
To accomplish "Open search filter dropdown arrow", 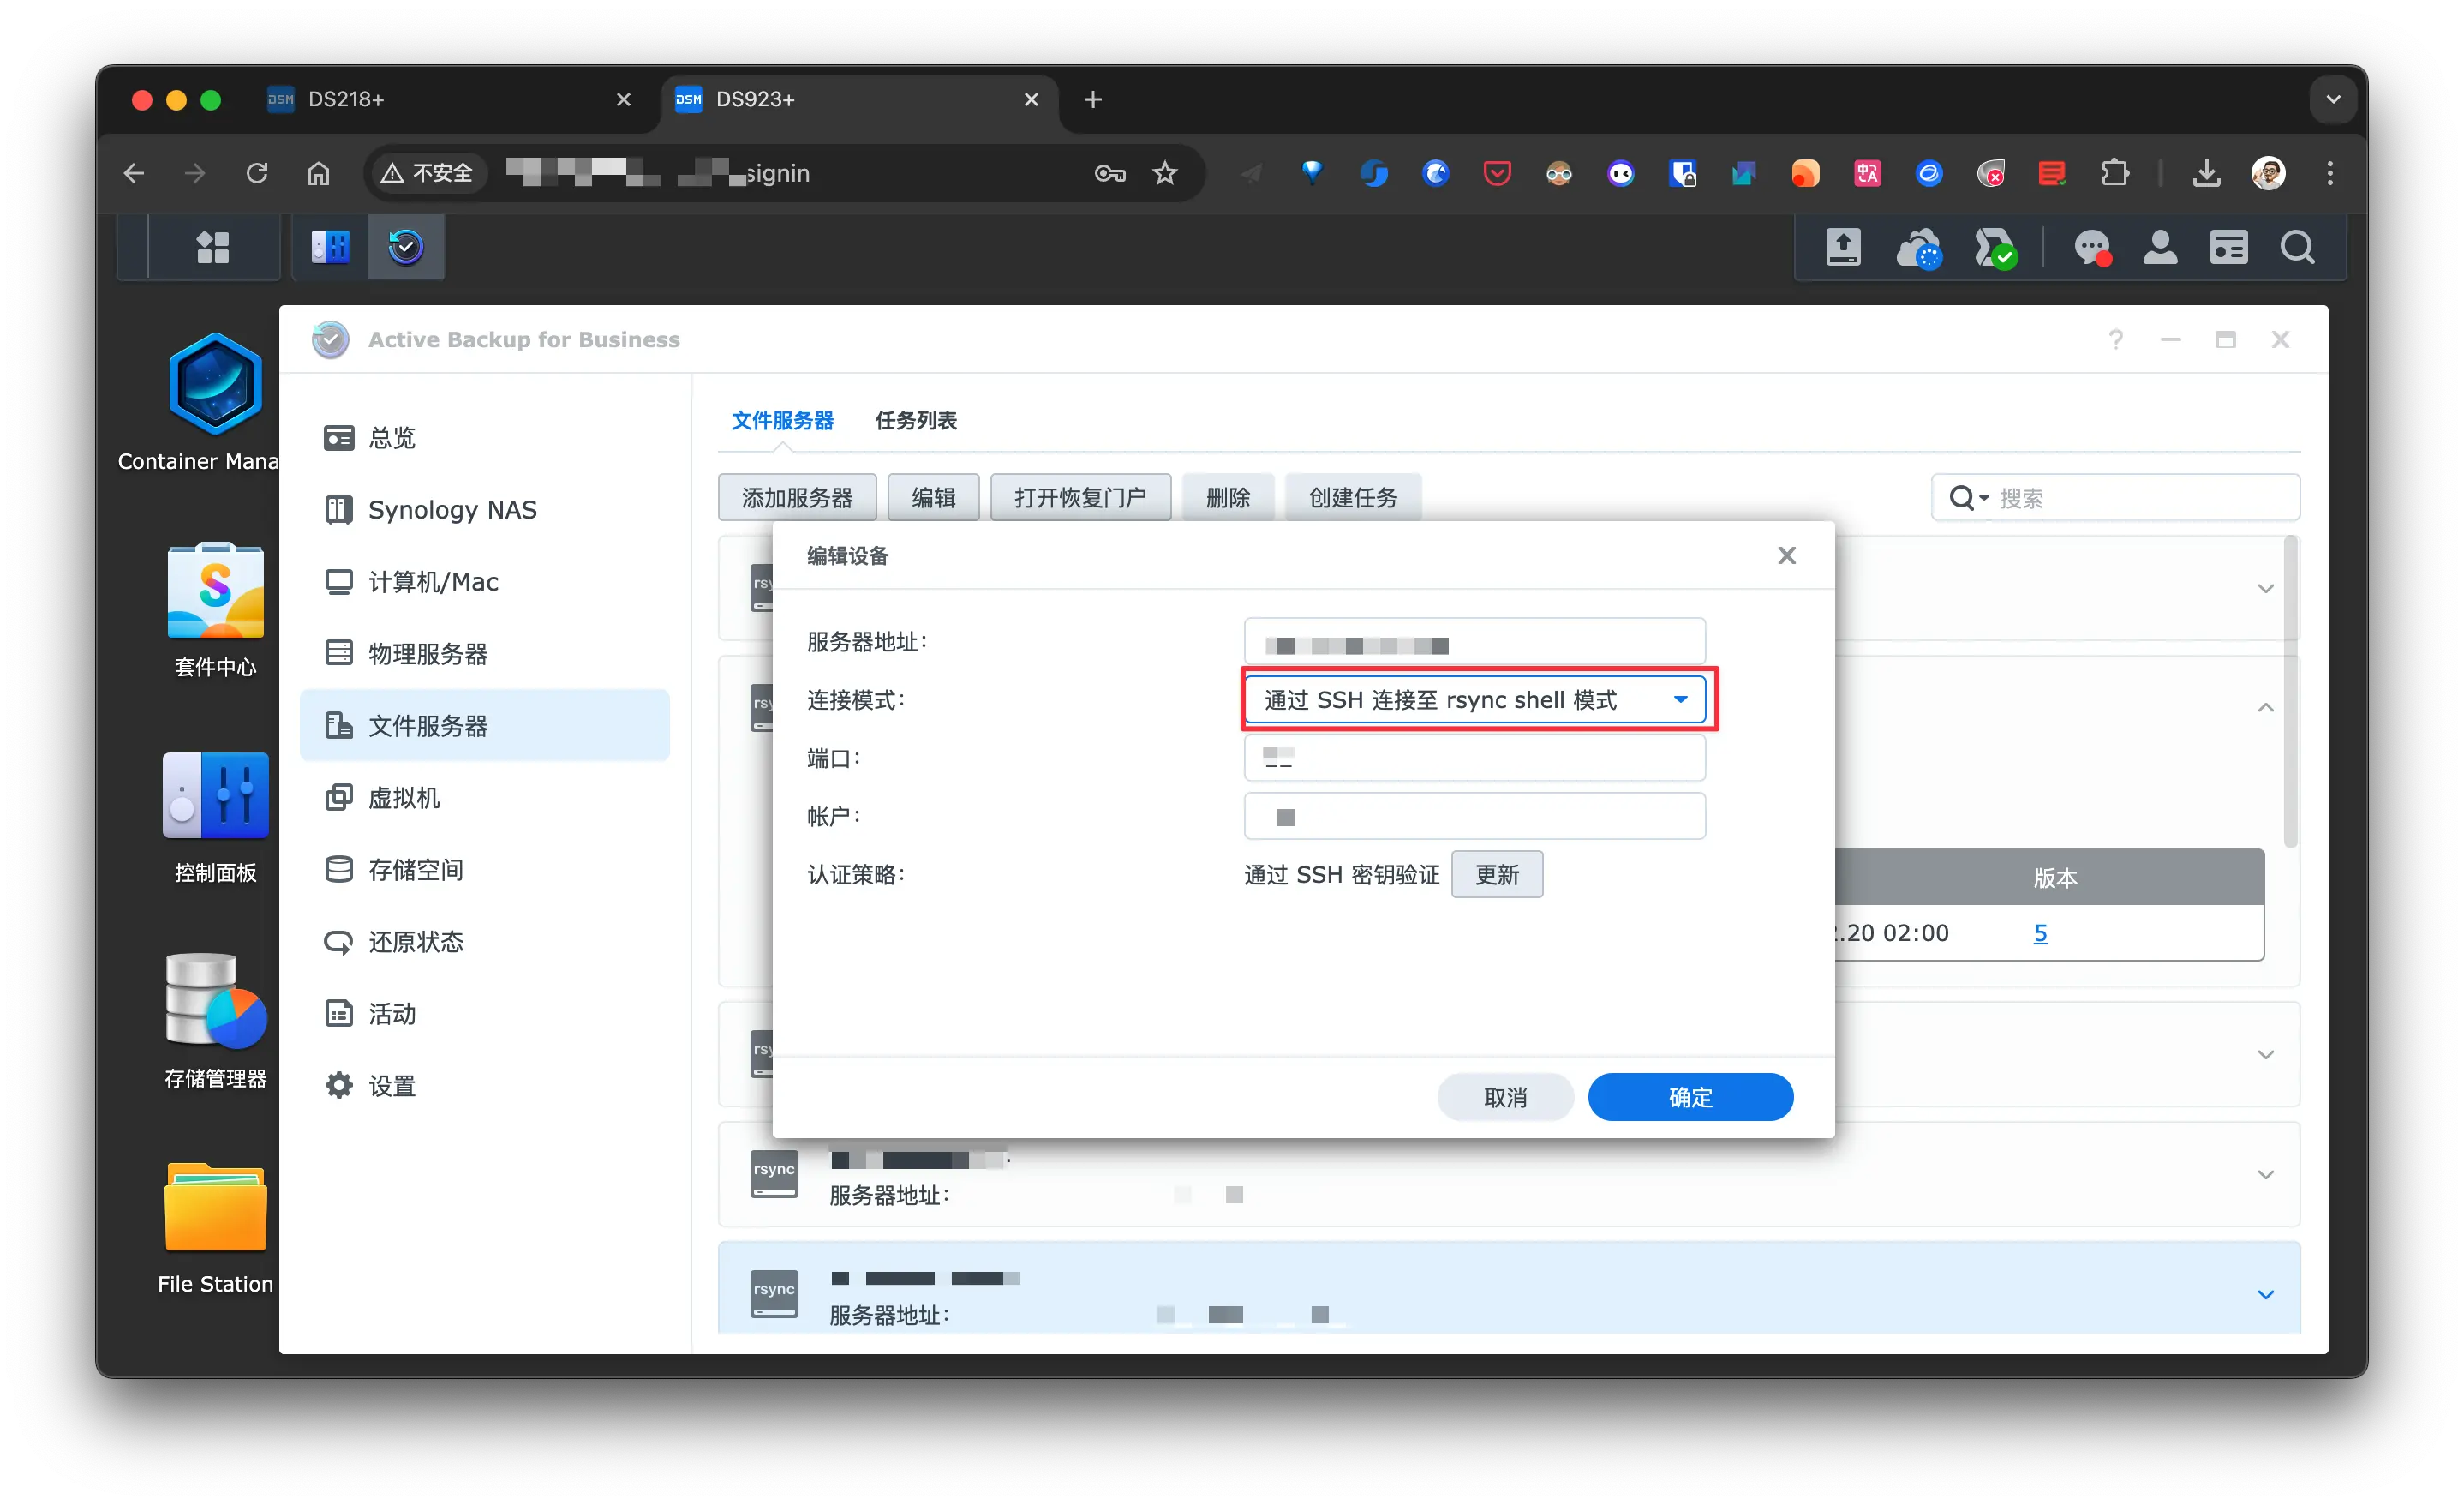I will (x=1984, y=498).
